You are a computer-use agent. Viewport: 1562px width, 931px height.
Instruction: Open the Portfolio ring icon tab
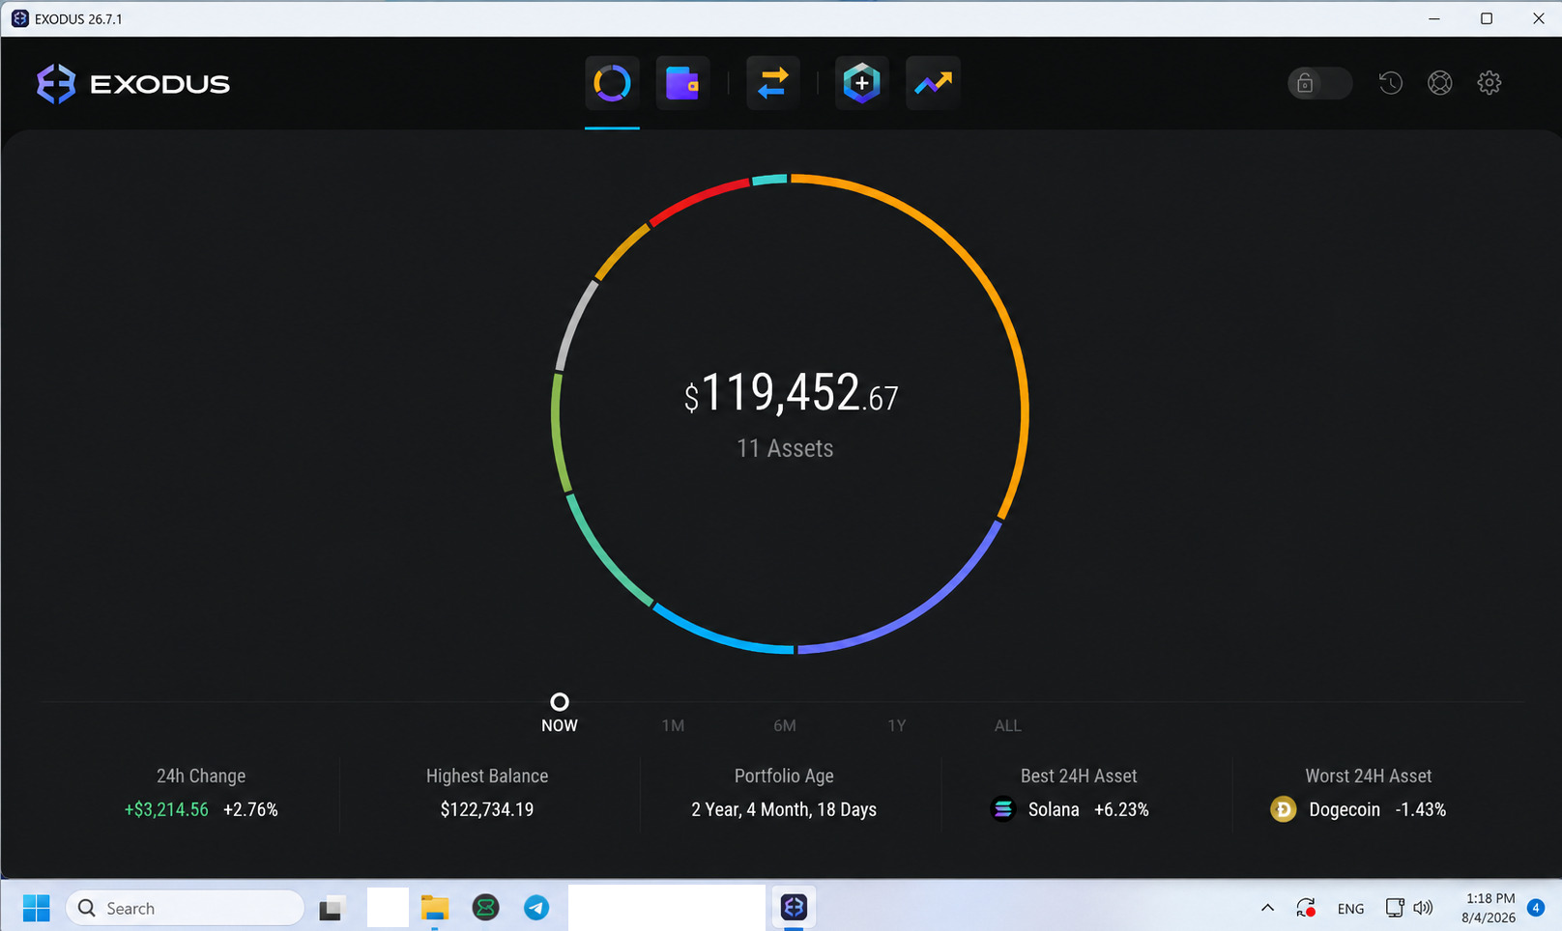612,83
